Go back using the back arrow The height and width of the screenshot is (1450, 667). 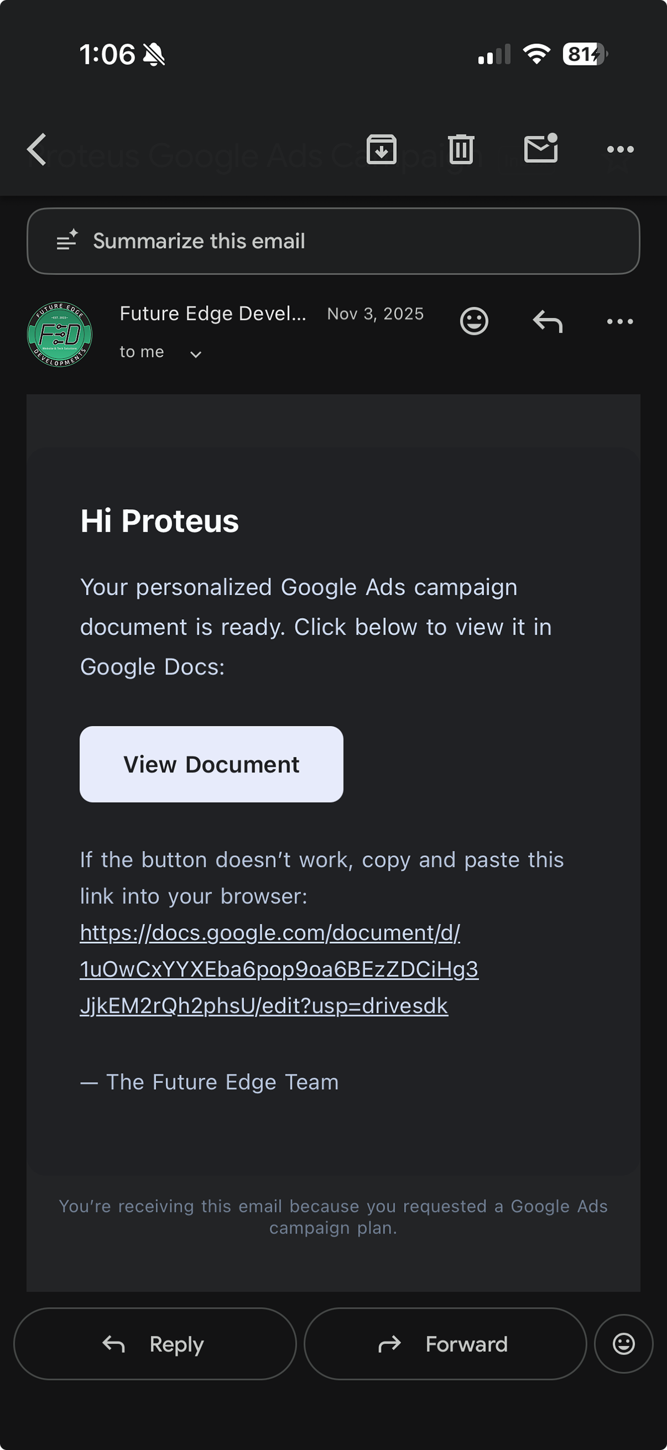coord(37,150)
